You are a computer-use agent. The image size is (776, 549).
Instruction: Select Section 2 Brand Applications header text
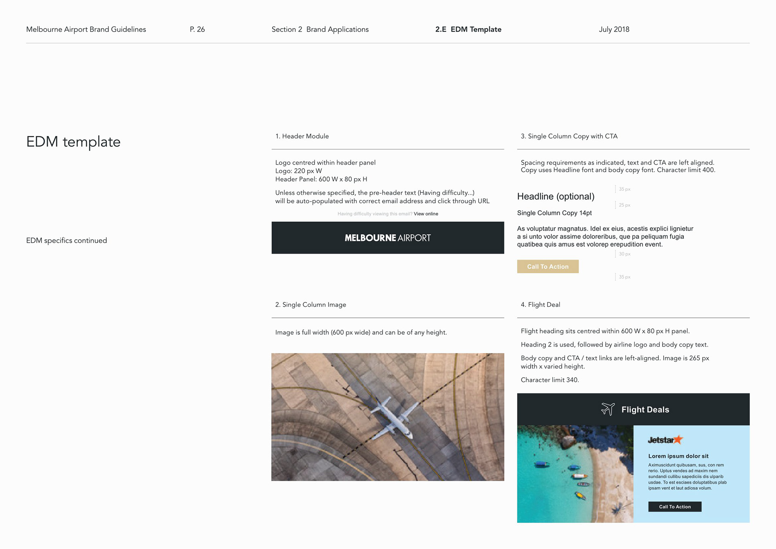click(320, 30)
